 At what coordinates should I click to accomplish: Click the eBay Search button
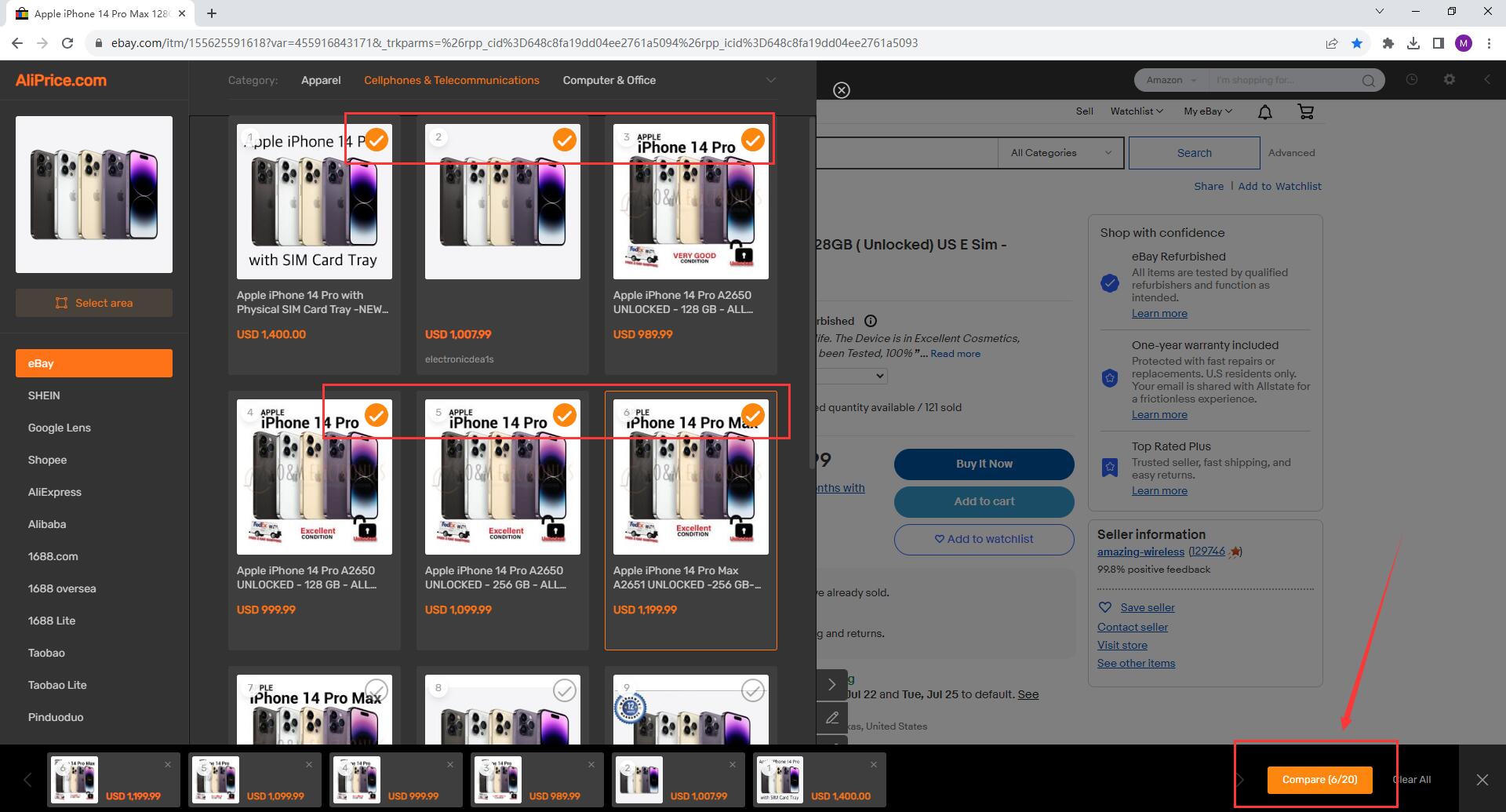[1195, 153]
